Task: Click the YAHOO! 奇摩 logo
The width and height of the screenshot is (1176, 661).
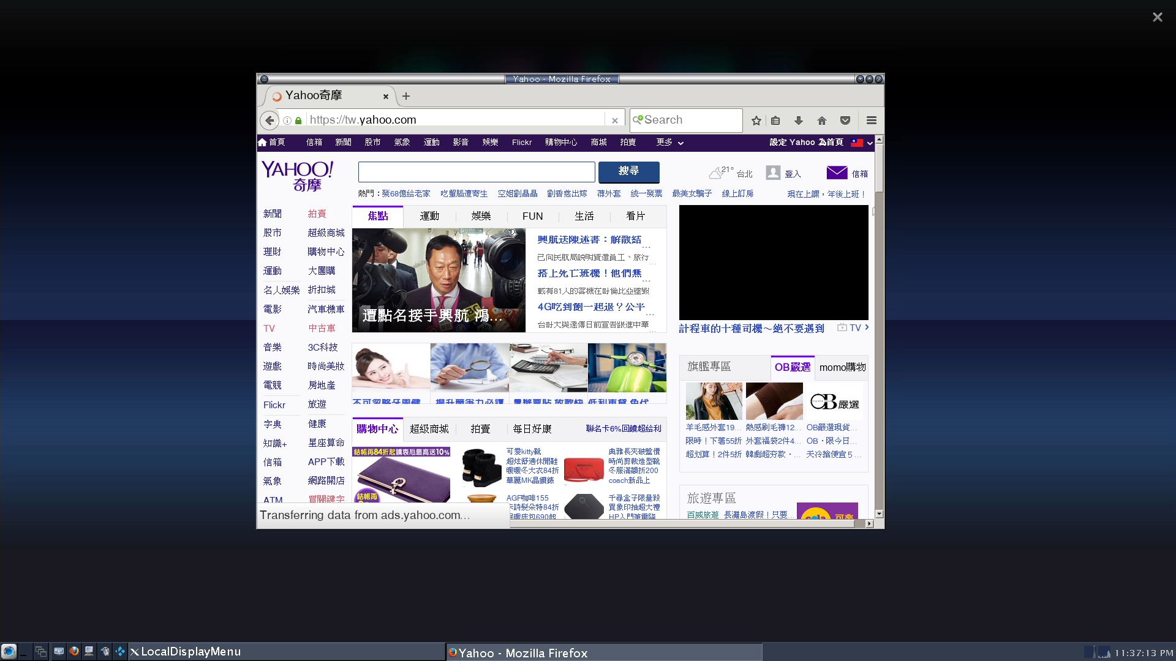Action: click(x=298, y=176)
